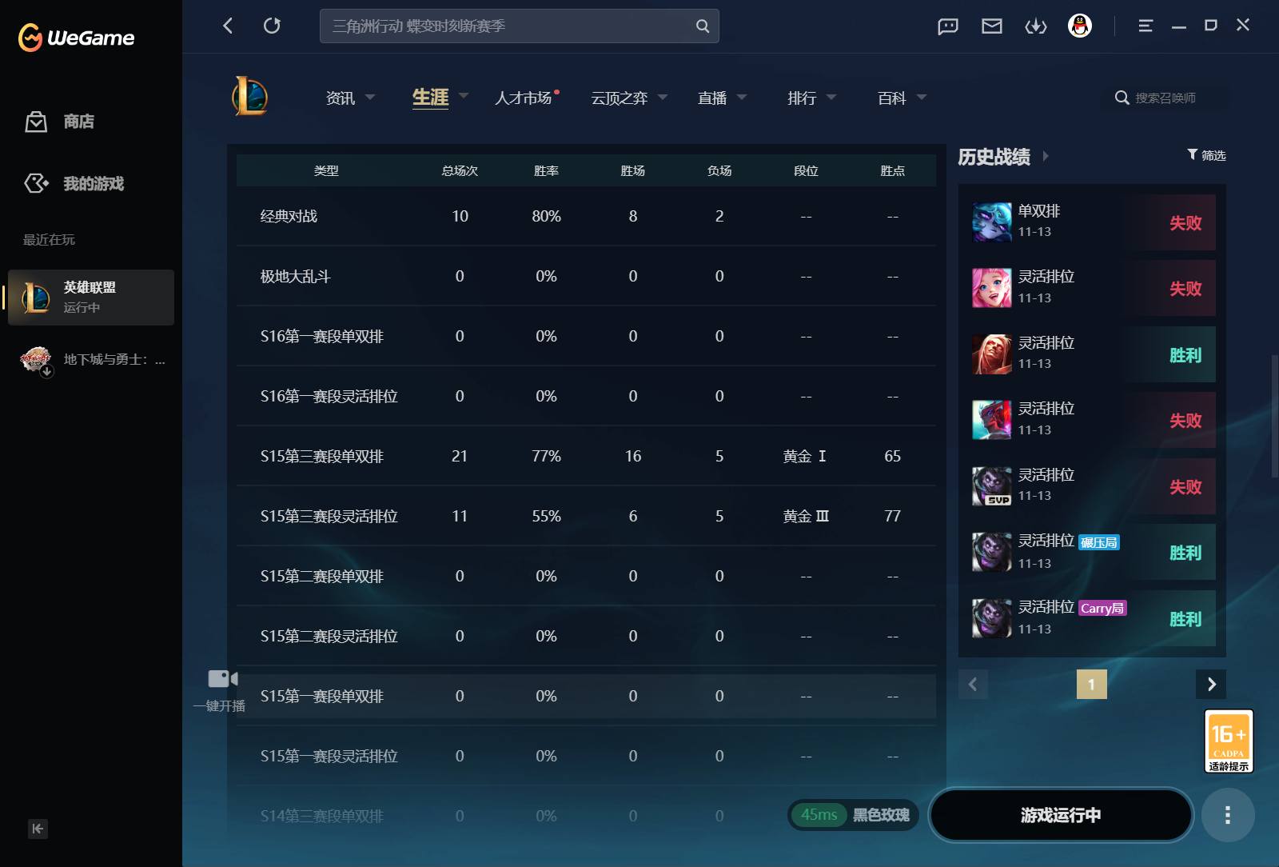Click the summoner search magnifier icon
Viewport: 1279px width, 867px height.
pos(1122,98)
